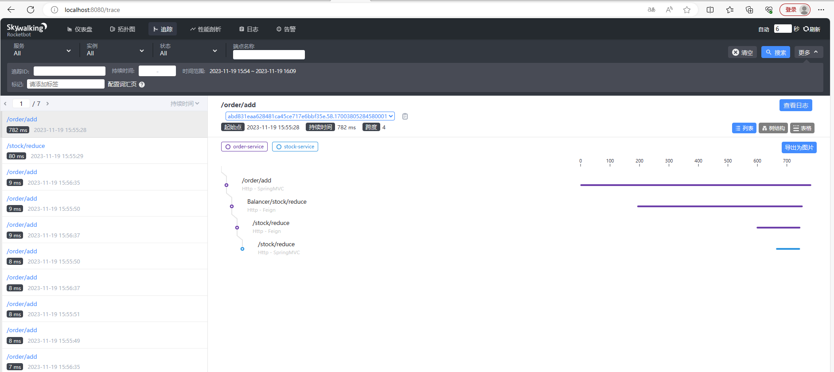Click the /order/add span duration bar
834x372 pixels.
pos(696,185)
